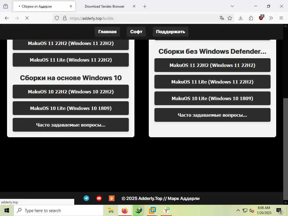Image resolution: width=288 pixels, height=216 pixels.
Task: Open the orange Boosty footer icon
Action: pos(112,198)
